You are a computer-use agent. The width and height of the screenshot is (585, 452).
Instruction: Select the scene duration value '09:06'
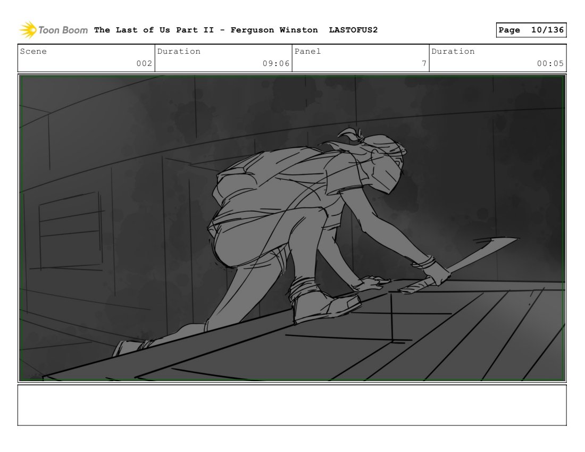pos(276,63)
